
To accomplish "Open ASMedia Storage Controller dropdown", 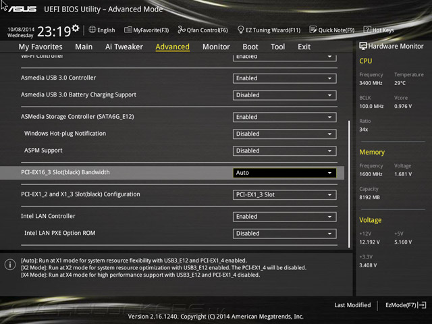I will point(284,117).
